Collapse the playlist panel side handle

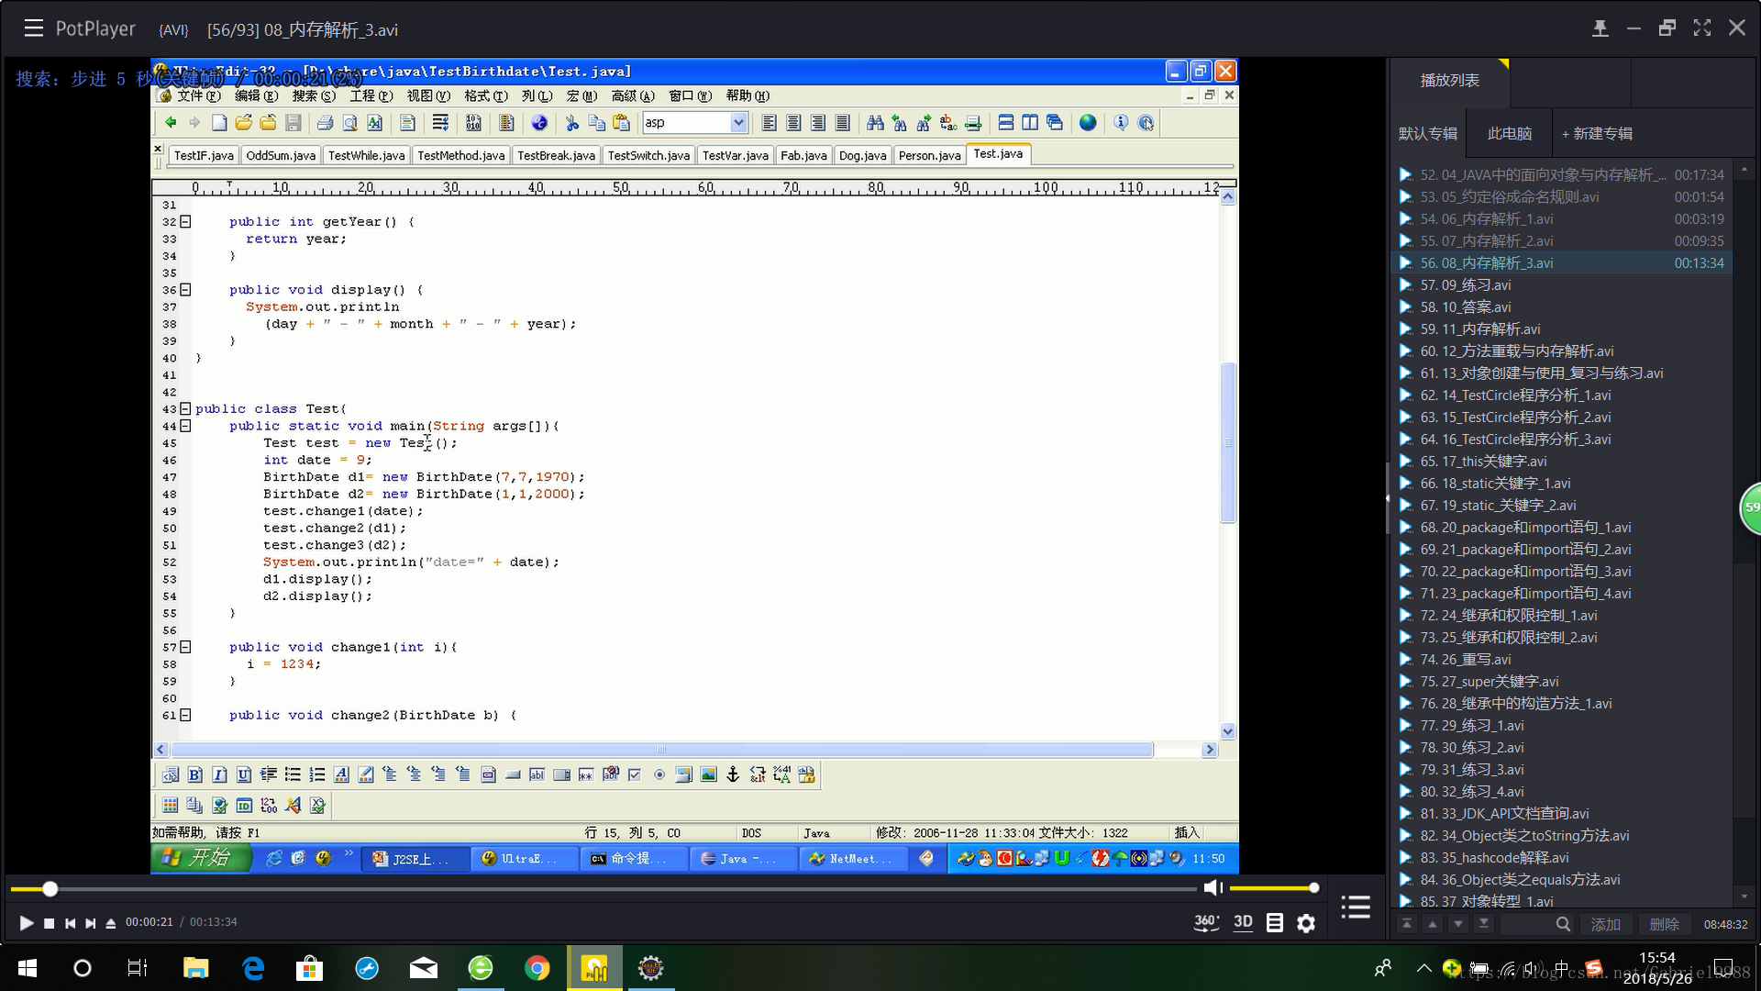click(1387, 498)
